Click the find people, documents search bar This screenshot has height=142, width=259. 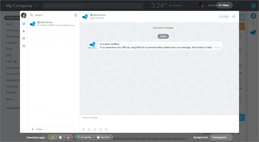coord(93,6)
